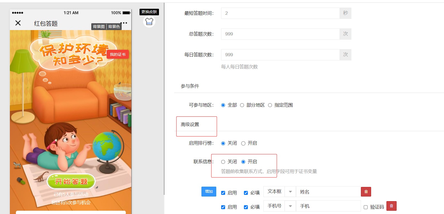Select 全部 for 可参与地区
This screenshot has height=214, width=444.
[223, 105]
